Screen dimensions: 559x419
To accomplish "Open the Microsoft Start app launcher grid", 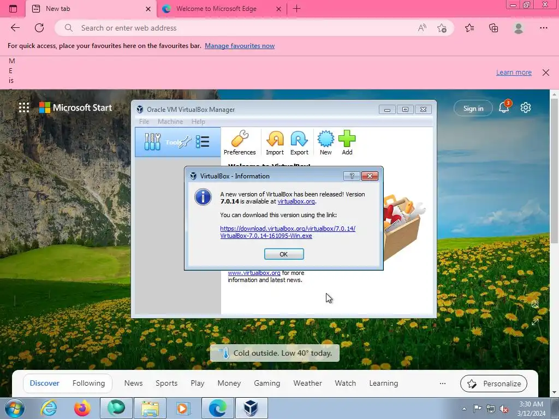I will [24, 107].
